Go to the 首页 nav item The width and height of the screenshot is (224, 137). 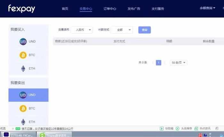[65, 9]
